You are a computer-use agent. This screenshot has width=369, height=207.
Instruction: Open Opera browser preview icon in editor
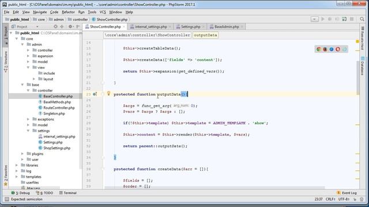coord(338,49)
